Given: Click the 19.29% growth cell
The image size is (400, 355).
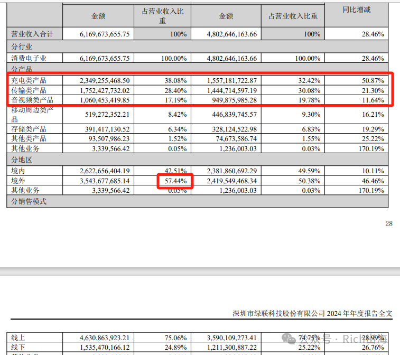Looking at the screenshot, I should point(373,129).
